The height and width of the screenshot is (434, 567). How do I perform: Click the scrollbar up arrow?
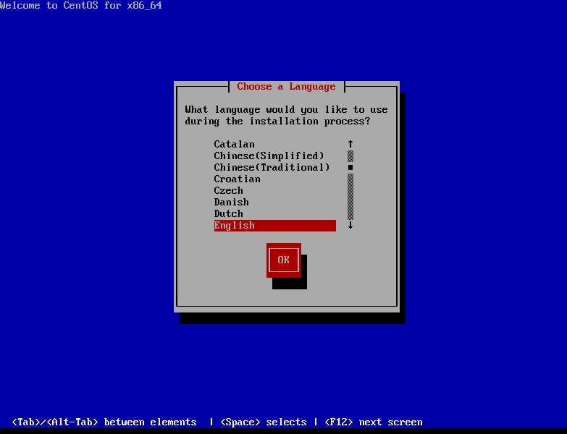[x=350, y=144]
